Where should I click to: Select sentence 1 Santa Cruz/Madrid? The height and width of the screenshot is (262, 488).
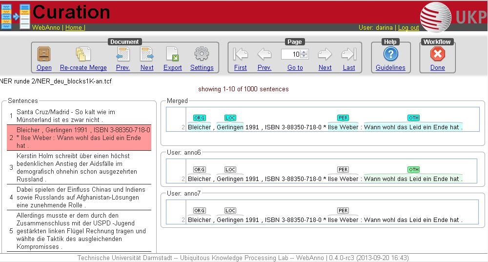point(79,116)
